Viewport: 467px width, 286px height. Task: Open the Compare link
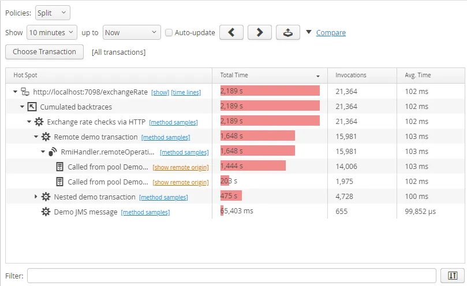[x=331, y=32]
